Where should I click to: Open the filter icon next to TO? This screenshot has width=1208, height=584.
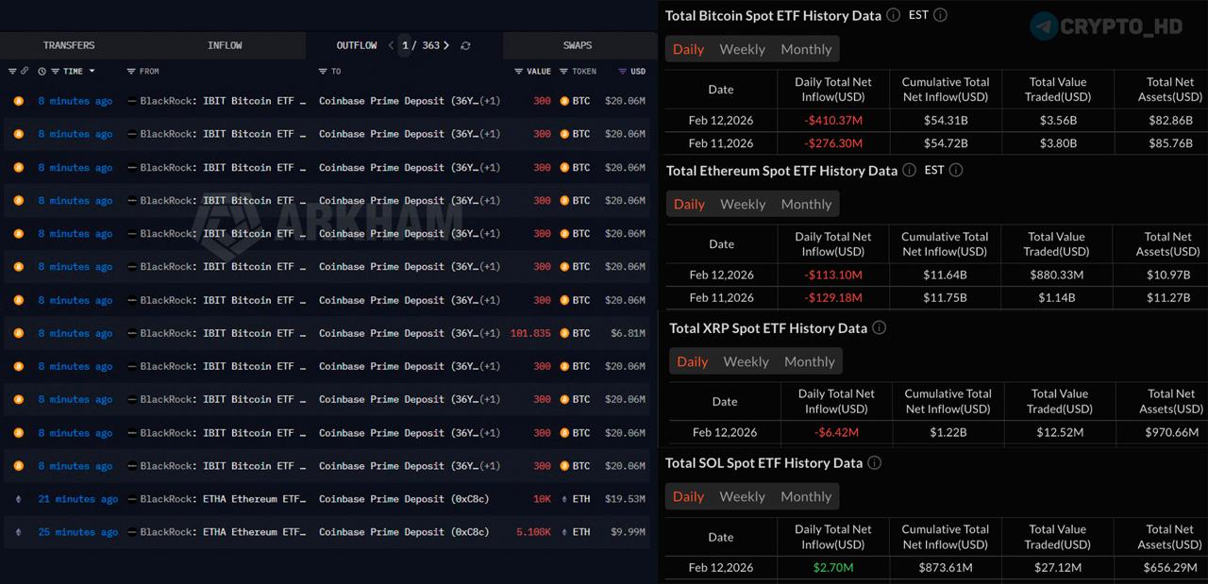[x=323, y=71]
